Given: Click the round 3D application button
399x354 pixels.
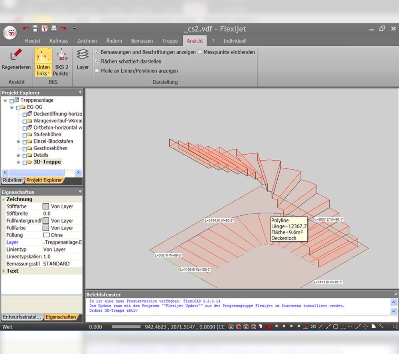Looking at the screenshot, I should [x=10, y=33].
